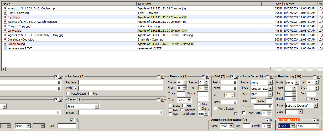Open the Case mode dropdown showing Same

coord(82,106)
